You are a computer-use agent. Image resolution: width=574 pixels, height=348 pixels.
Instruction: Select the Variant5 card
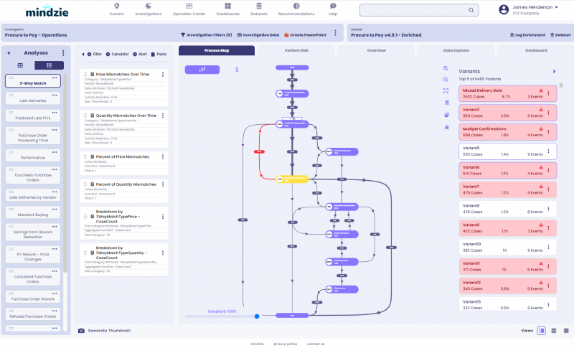coord(507,151)
